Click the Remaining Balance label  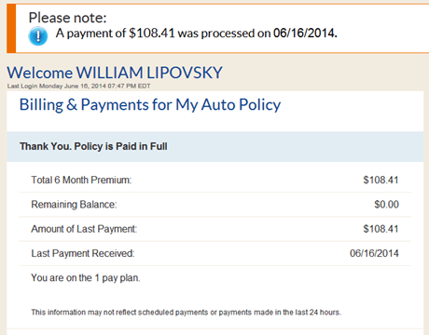[x=74, y=205]
